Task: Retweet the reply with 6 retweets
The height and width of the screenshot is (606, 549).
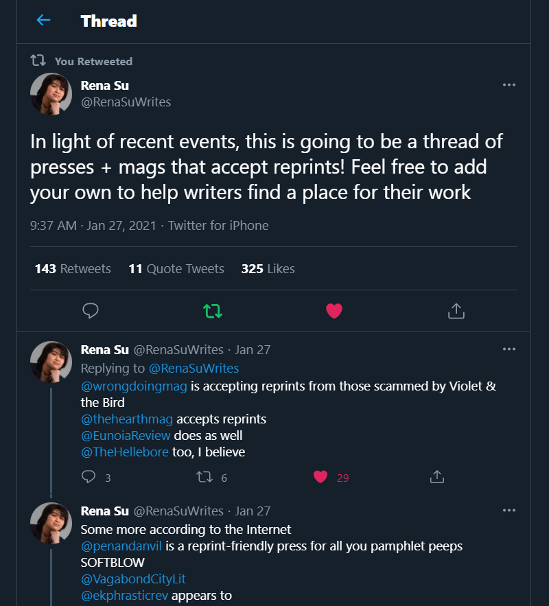Action: (x=205, y=477)
